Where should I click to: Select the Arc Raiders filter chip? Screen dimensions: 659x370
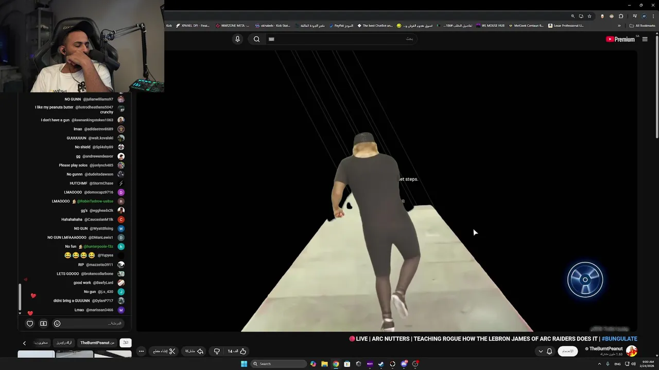click(x=64, y=343)
